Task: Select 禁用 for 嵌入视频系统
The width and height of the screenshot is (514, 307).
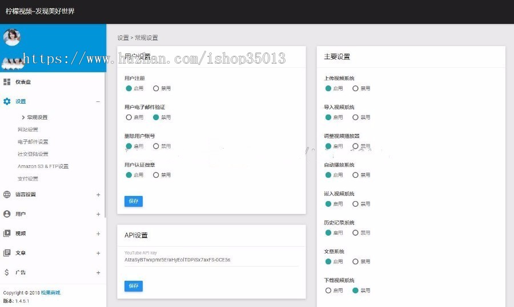Action: click(x=355, y=204)
